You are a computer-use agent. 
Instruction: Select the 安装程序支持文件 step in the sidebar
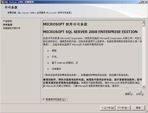12,28
